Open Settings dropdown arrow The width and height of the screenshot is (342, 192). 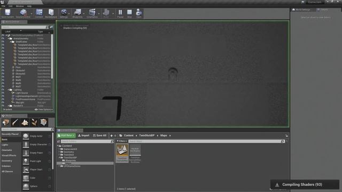coord(69,14)
